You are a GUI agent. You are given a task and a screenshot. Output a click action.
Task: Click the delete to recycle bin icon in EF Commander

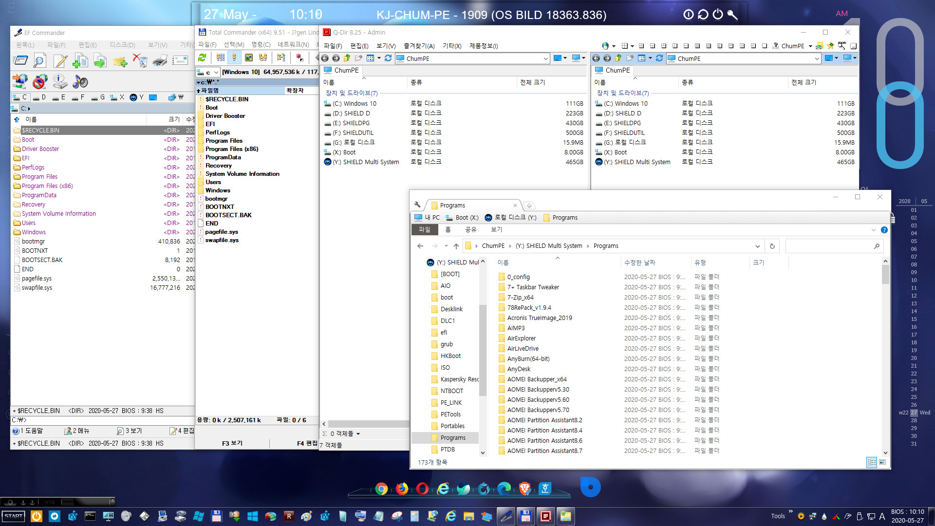coord(140,61)
